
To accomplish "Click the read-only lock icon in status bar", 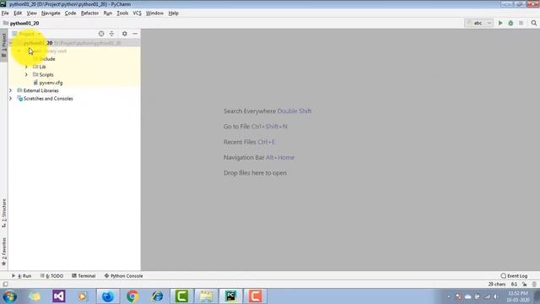I will pyautogui.click(x=525, y=285).
